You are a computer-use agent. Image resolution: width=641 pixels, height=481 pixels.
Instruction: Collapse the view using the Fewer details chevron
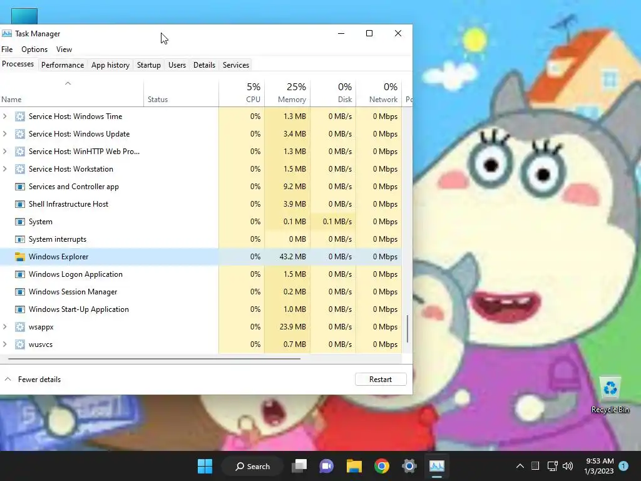point(8,379)
